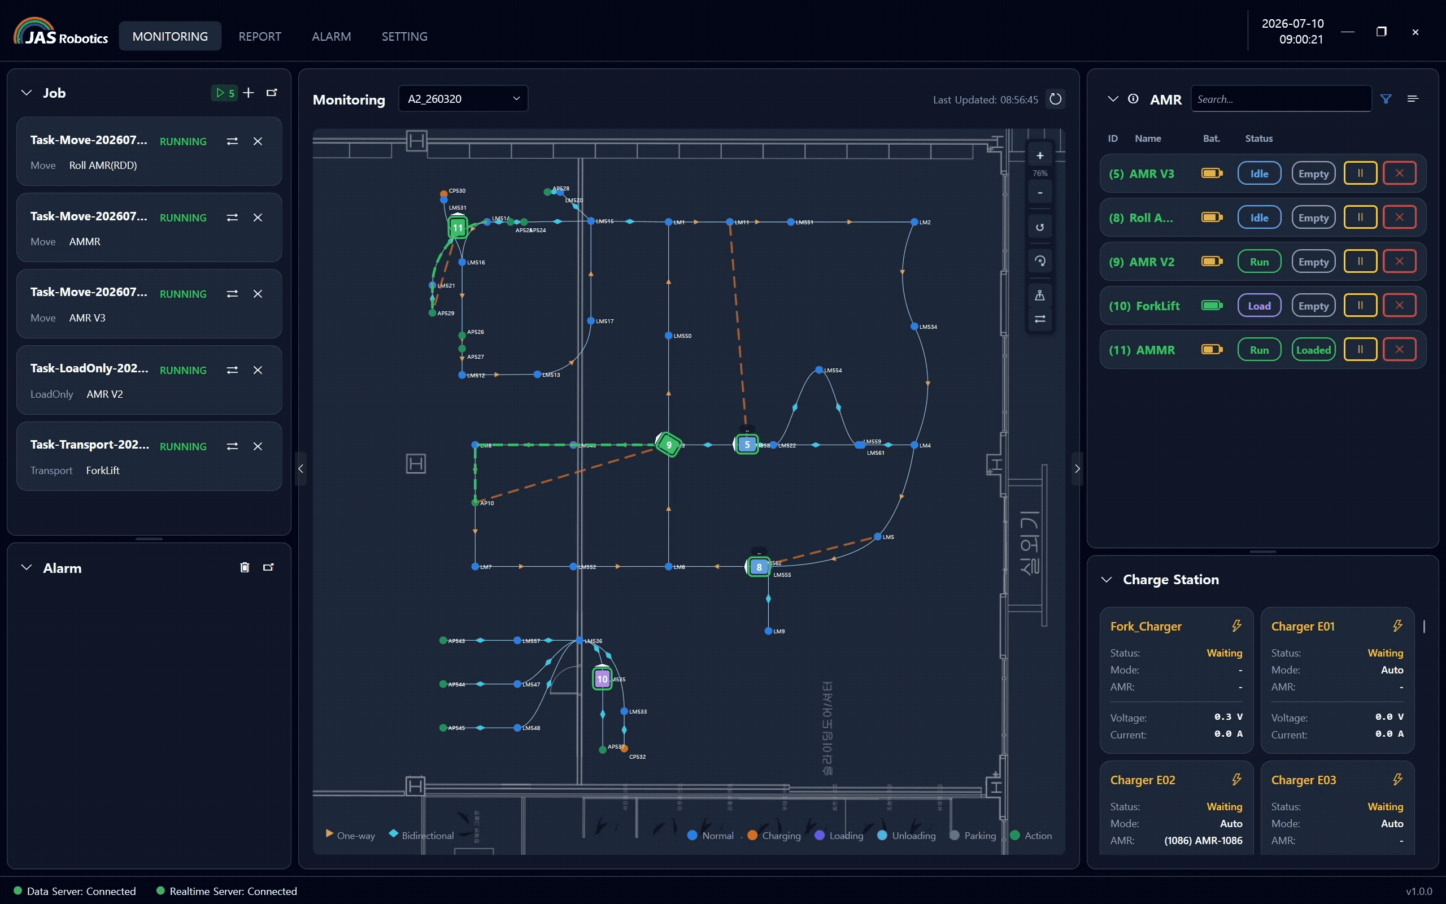Collapse the Charge Station panel
Viewport: 1446px width, 904px height.
click(1106, 579)
